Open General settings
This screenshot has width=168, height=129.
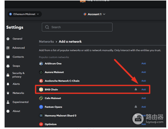18,39
